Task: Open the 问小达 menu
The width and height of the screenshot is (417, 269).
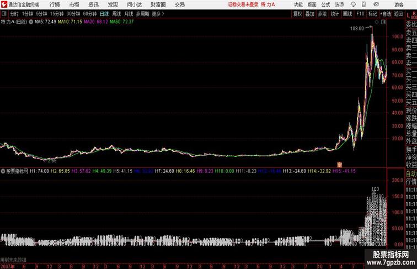Action: (134, 4)
